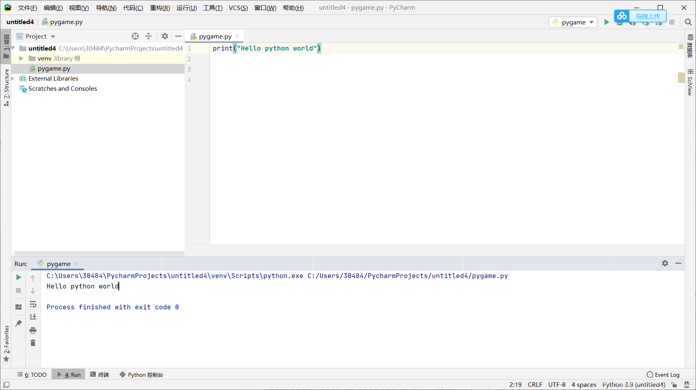Click untitled4 in the breadcrumb bar
This screenshot has height=390, width=696.
[x=20, y=22]
